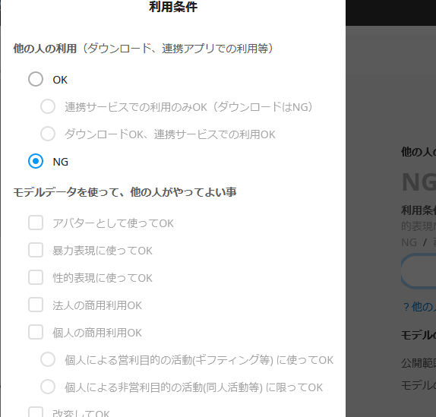Click the NG label text
The height and width of the screenshot is (417, 436).
pyautogui.click(x=60, y=162)
